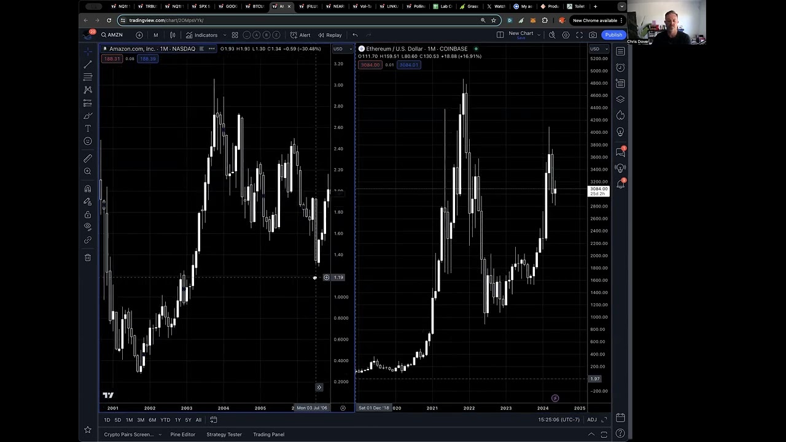
Task: Select the brush drawing tool
Action: click(88, 115)
